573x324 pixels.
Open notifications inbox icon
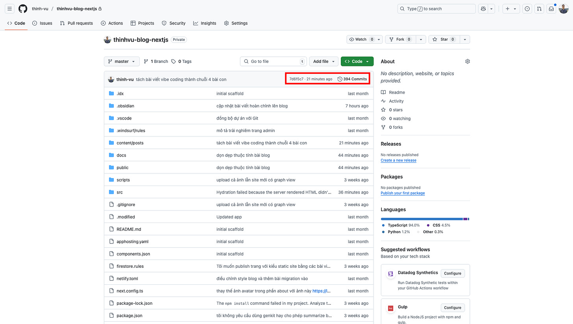pos(552,9)
